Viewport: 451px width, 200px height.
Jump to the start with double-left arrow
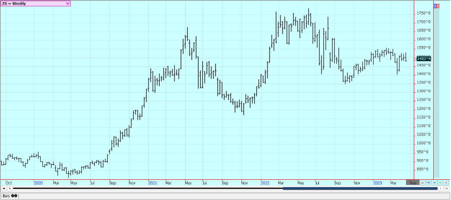[x=4, y=188]
